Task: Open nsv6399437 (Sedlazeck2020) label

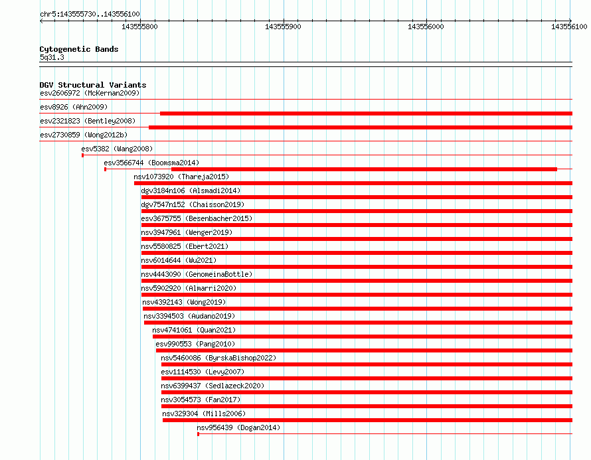Action: coord(212,386)
